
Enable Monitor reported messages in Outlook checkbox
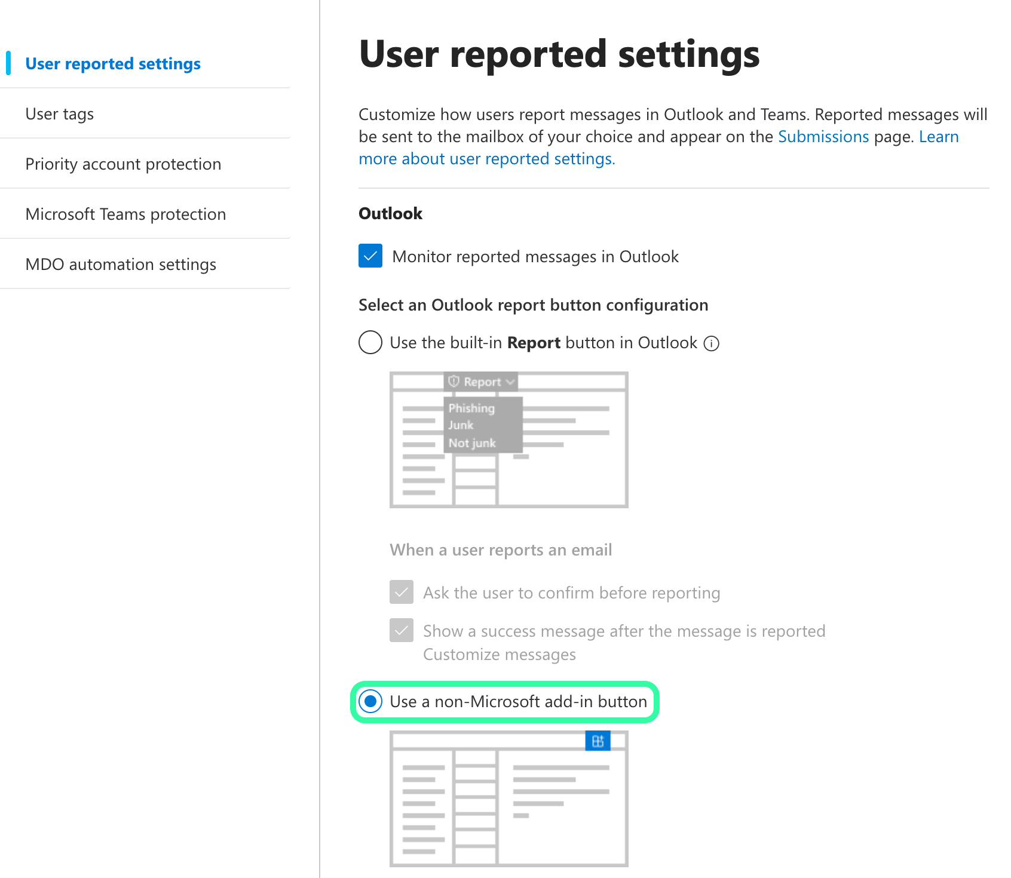coord(370,256)
